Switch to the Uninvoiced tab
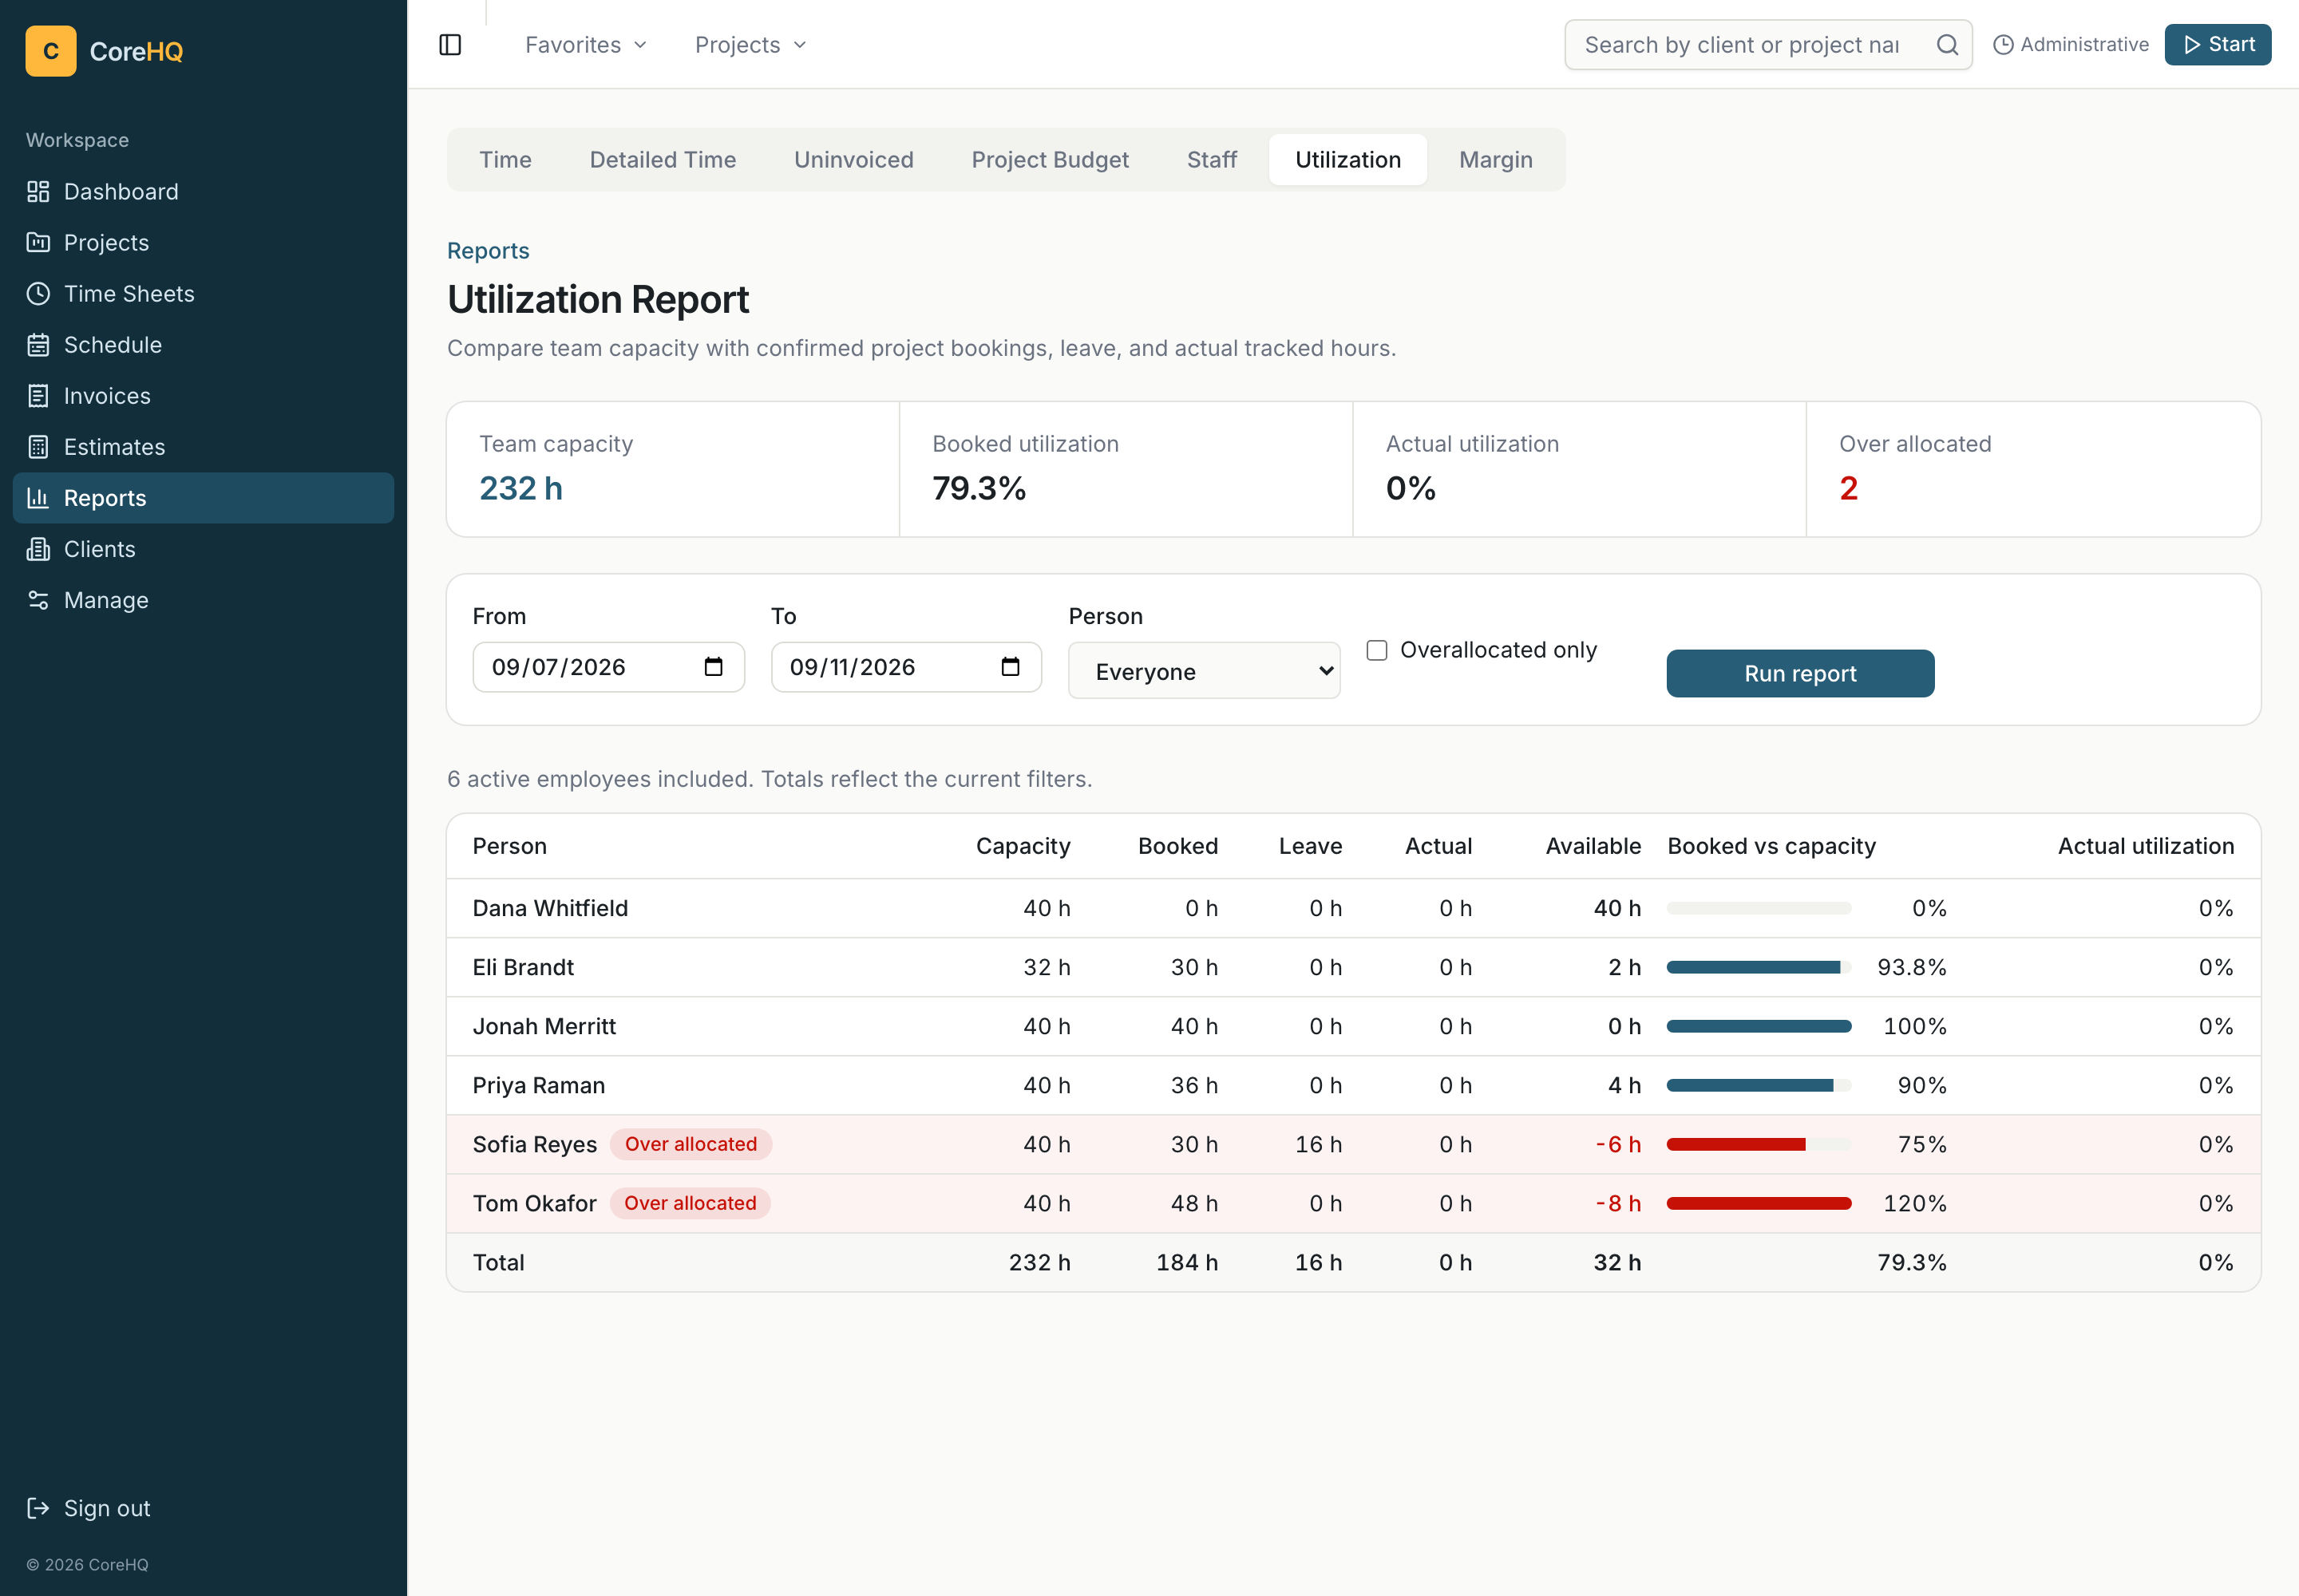Viewport: 2299px width, 1596px height. tap(853, 160)
